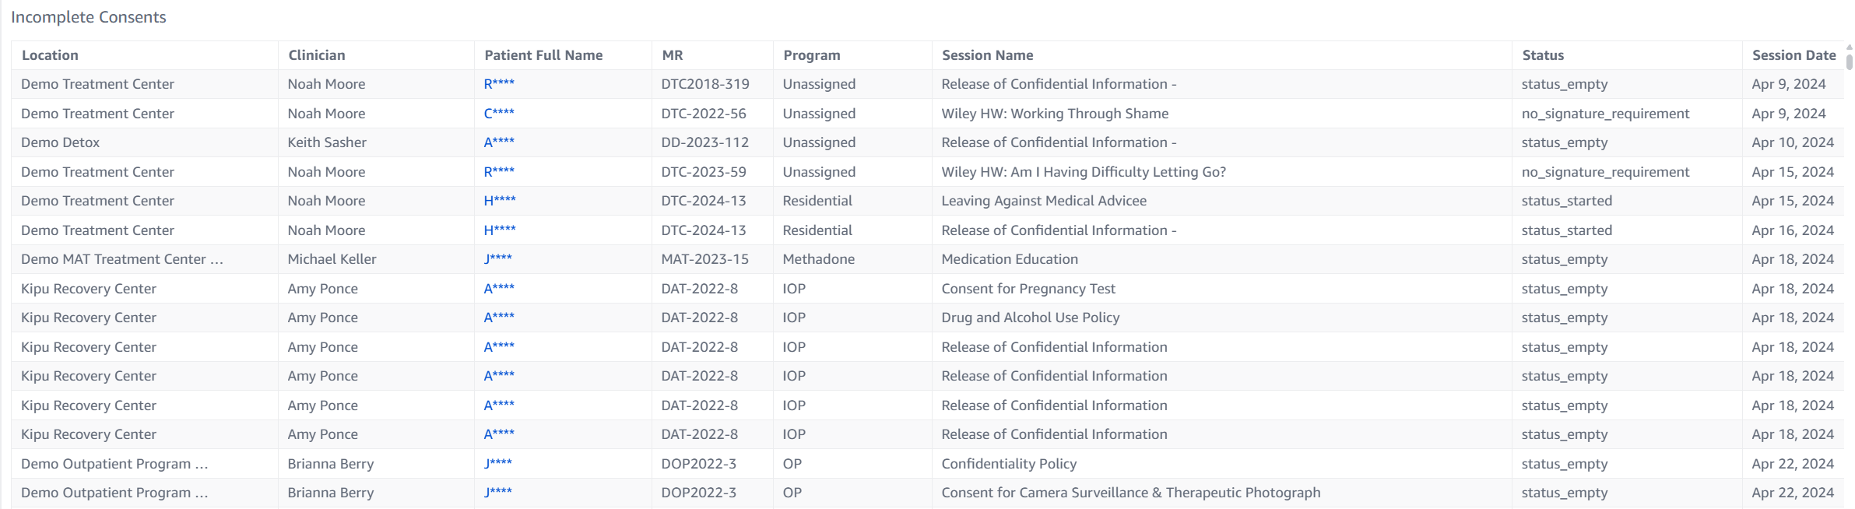This screenshot has width=1855, height=509.
Task: Open patient C**** link
Action: (x=499, y=114)
